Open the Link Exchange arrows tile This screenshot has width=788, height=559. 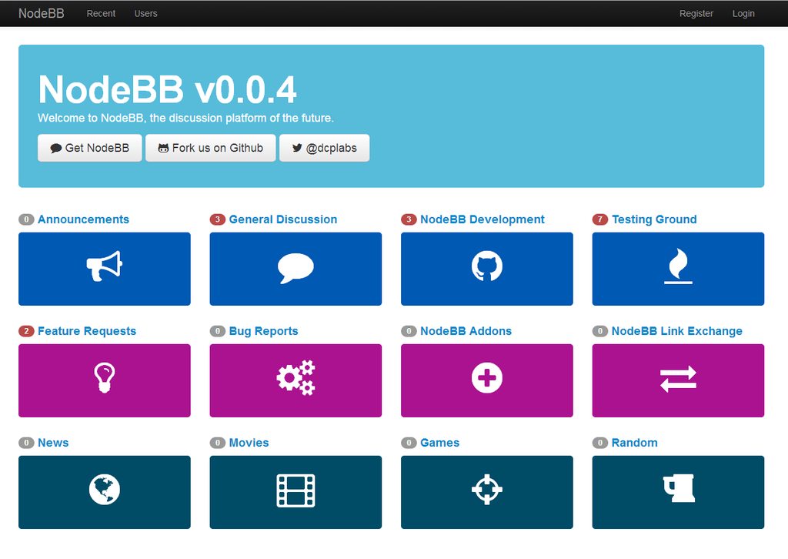tap(678, 380)
